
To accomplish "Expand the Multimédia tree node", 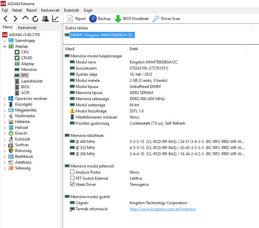I will click(5, 116).
